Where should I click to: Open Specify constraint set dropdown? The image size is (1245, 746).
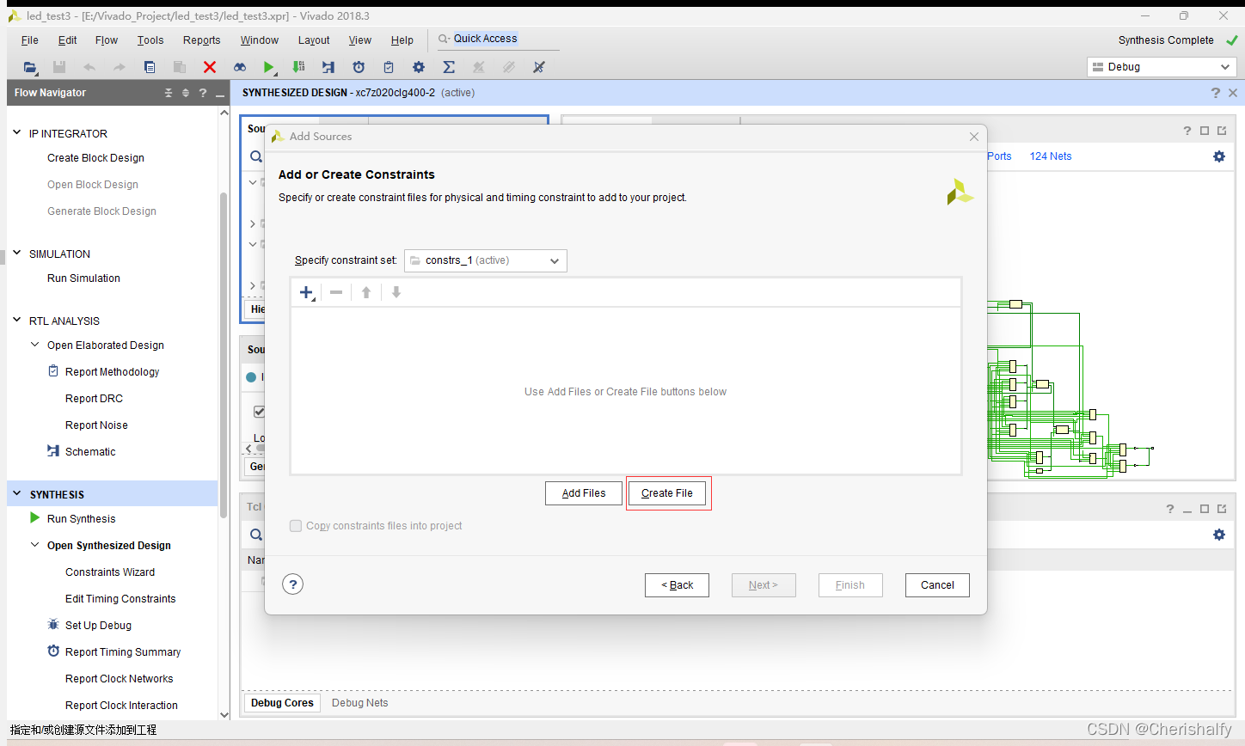click(486, 260)
